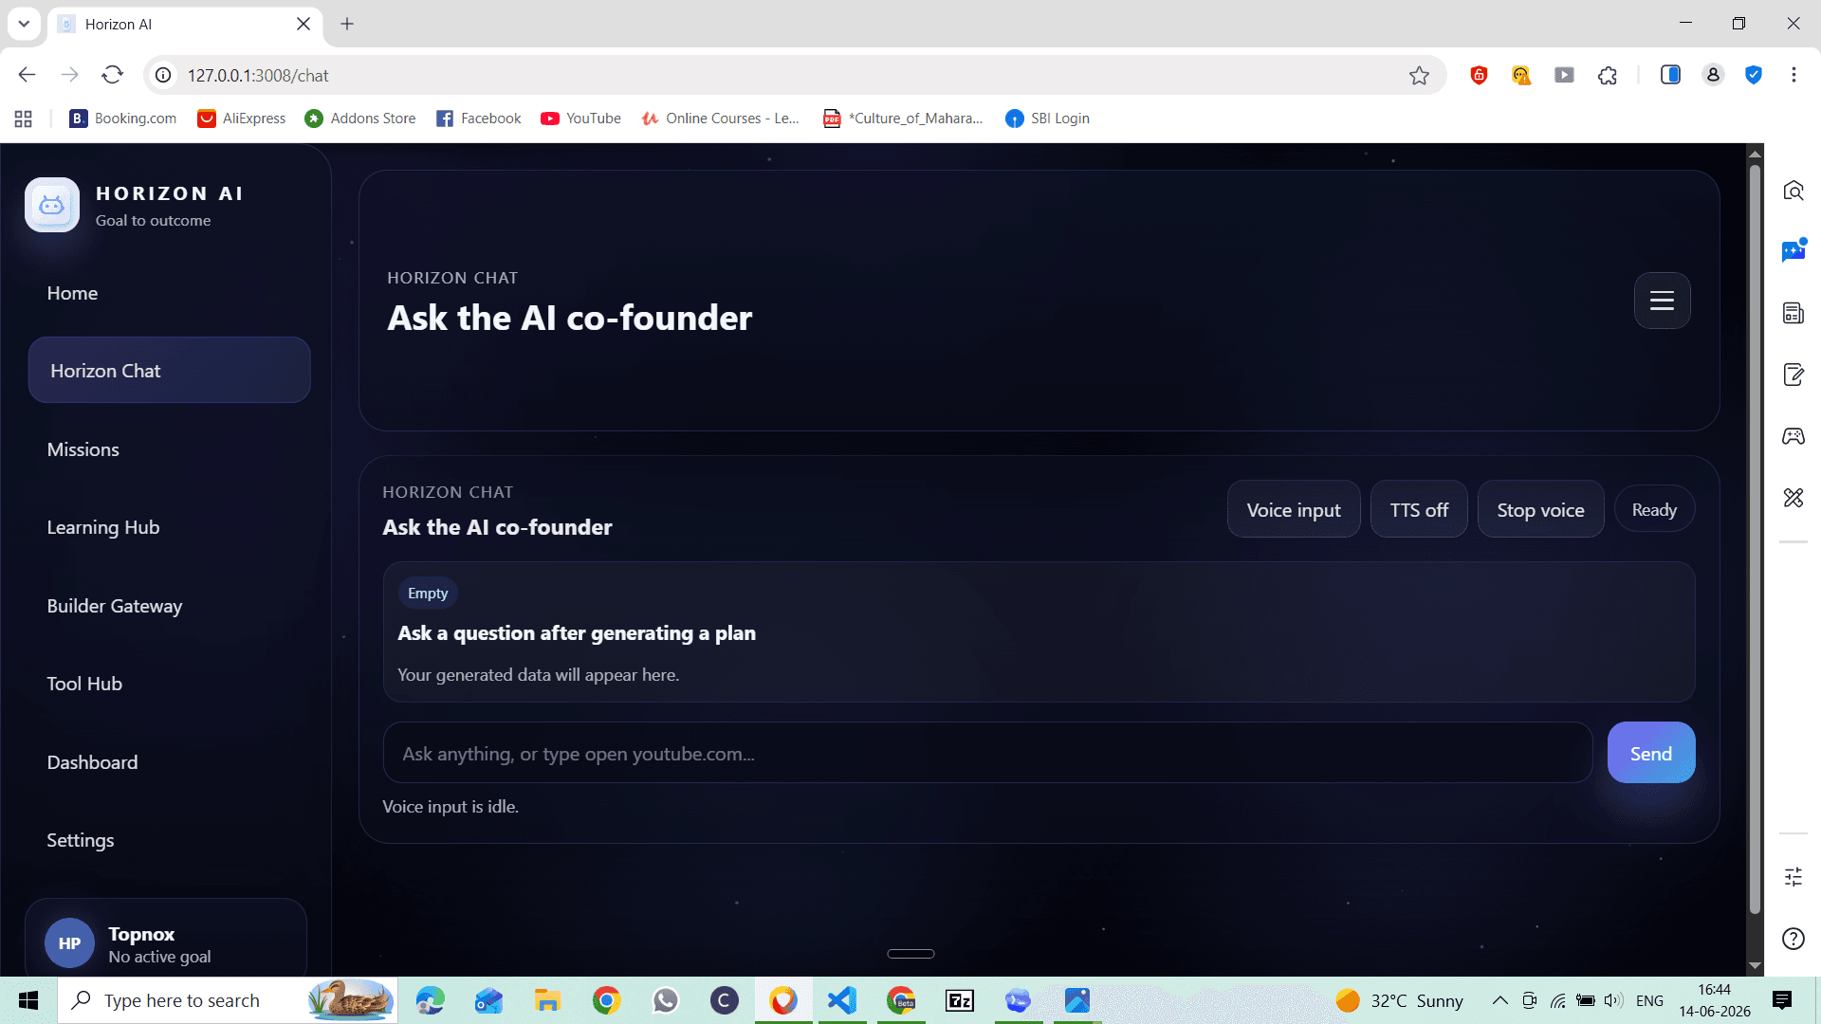Open the Extensions puzzle icon
Screen dimensions: 1821x1024
(1608, 75)
